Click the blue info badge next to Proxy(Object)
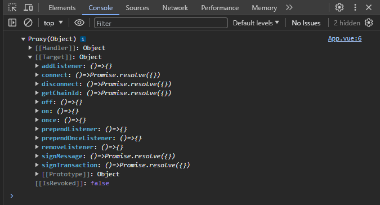This screenshot has height=205, width=380. (83, 39)
